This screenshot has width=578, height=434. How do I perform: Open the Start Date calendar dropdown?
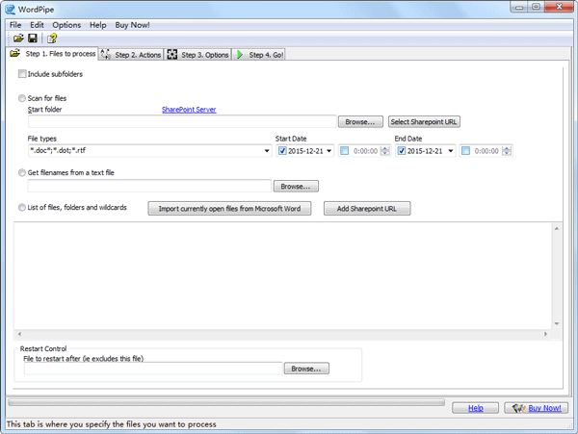(328, 151)
